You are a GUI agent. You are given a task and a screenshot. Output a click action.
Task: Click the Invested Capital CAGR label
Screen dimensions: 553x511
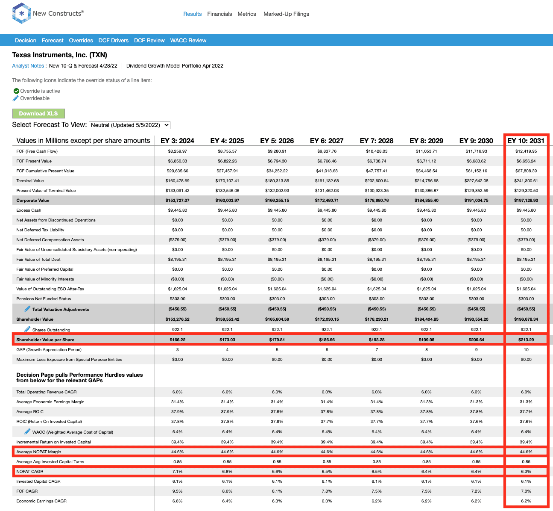pyautogui.click(x=38, y=481)
